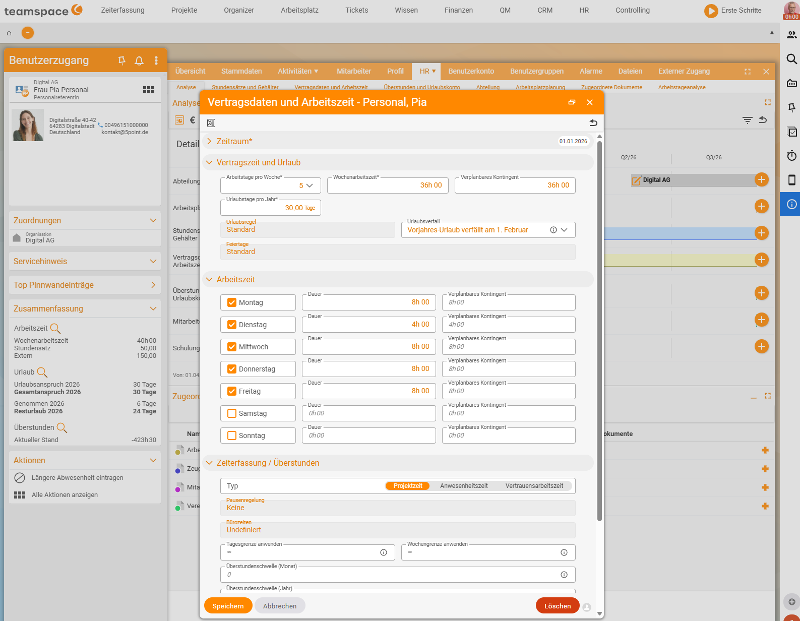800x621 pixels.
Task: Show info for Tagesgrenze anwenden
Action: [384, 552]
